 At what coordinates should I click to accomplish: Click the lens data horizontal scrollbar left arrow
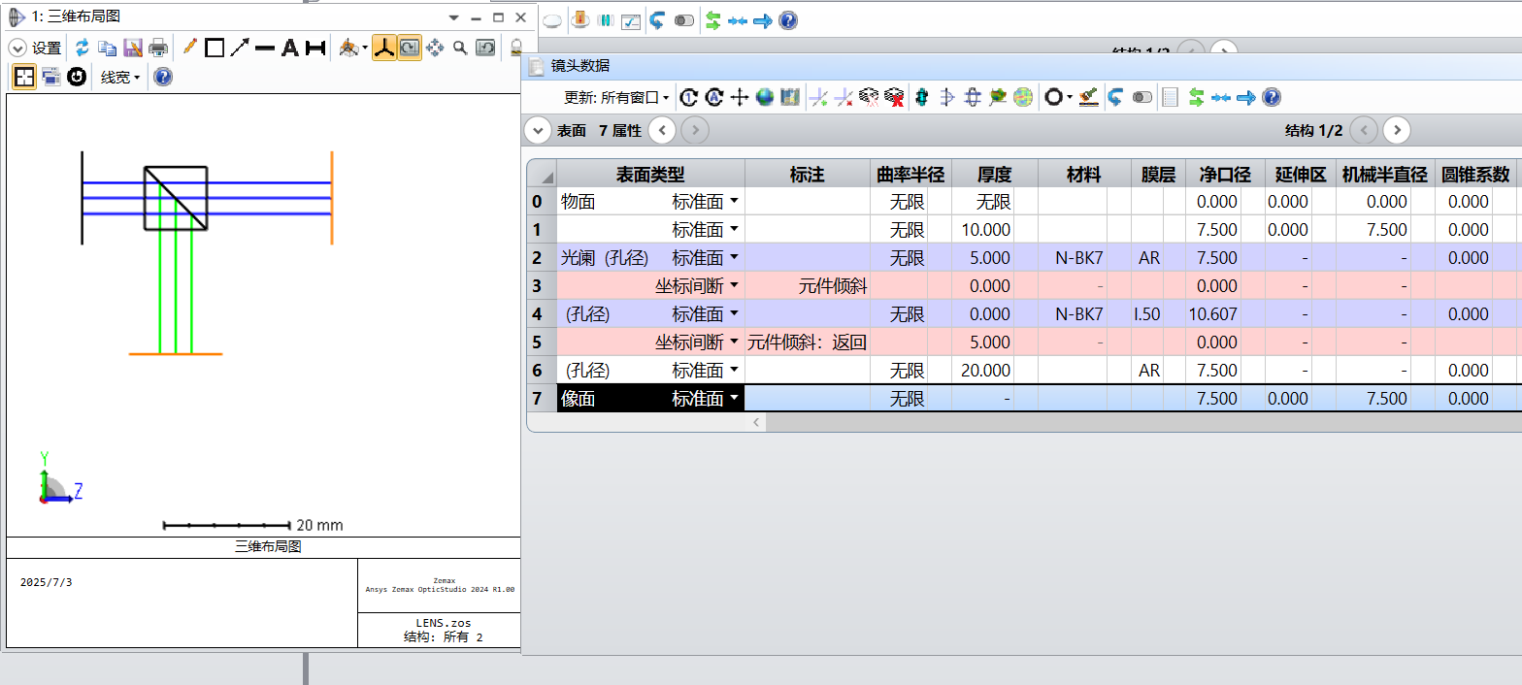pos(757,422)
